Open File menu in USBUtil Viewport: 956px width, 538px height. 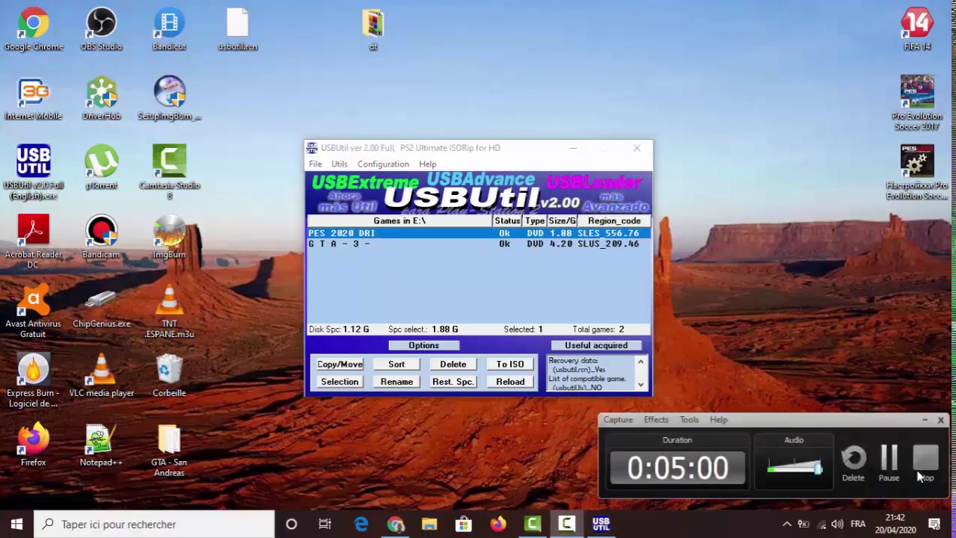click(315, 164)
